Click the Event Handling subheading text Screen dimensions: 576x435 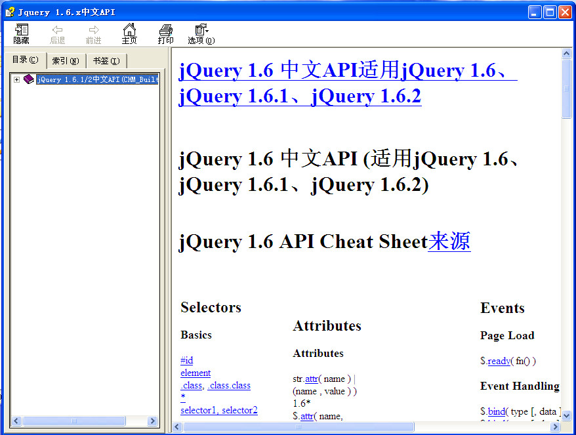tap(520, 386)
